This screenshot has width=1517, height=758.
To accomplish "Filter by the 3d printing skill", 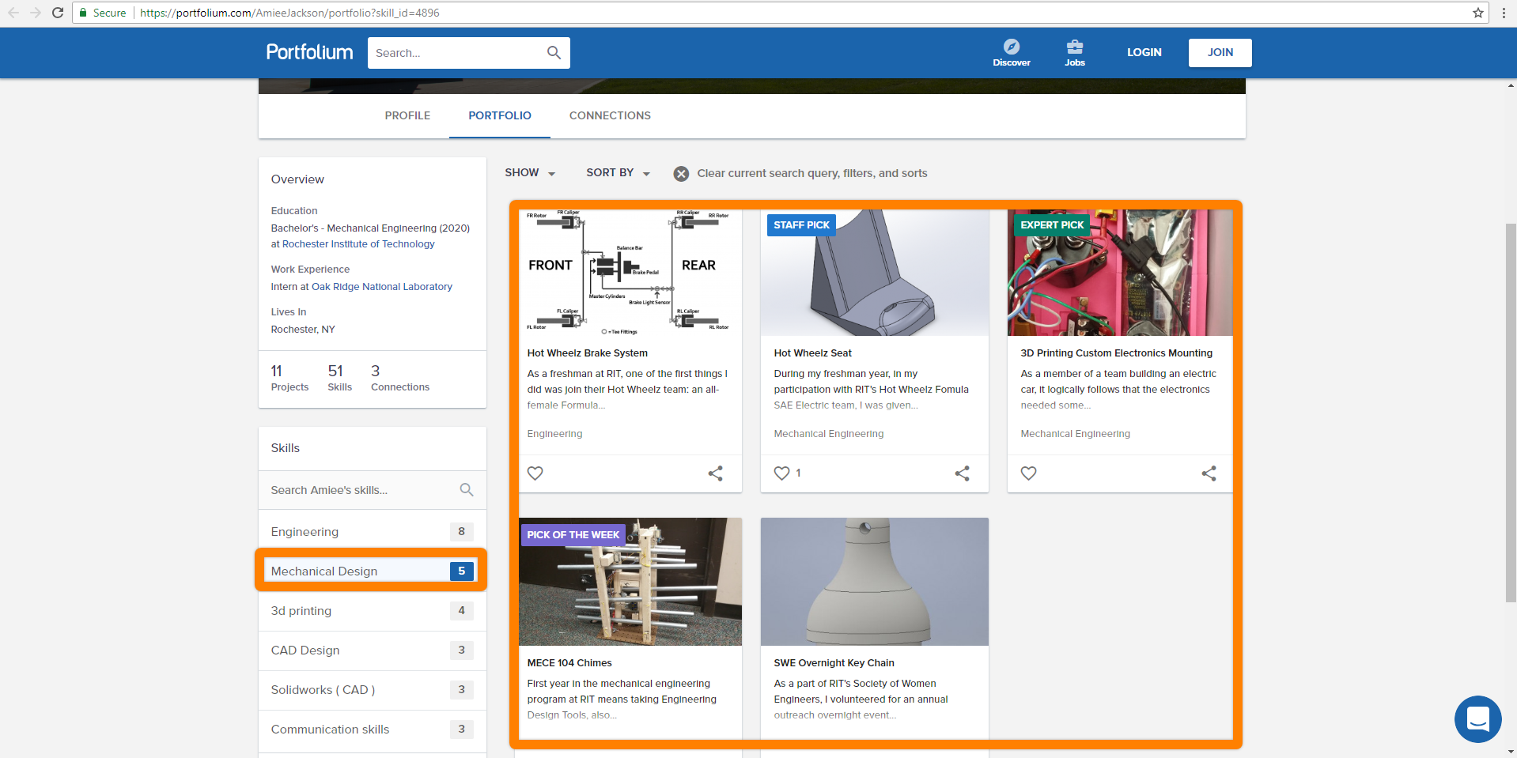I will pos(373,611).
